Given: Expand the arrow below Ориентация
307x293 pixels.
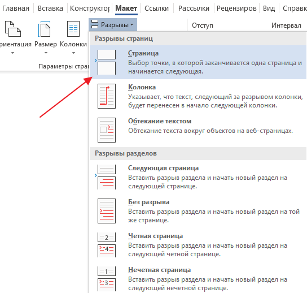Looking at the screenshot, I should (13, 53).
